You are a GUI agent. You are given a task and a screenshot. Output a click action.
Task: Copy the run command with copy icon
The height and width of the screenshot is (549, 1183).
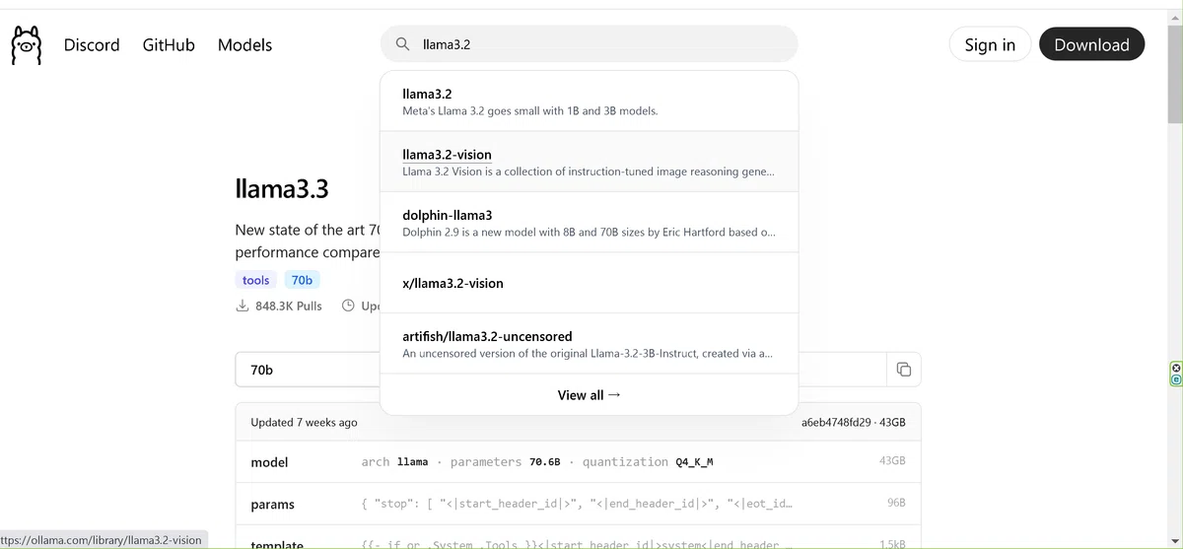(903, 370)
